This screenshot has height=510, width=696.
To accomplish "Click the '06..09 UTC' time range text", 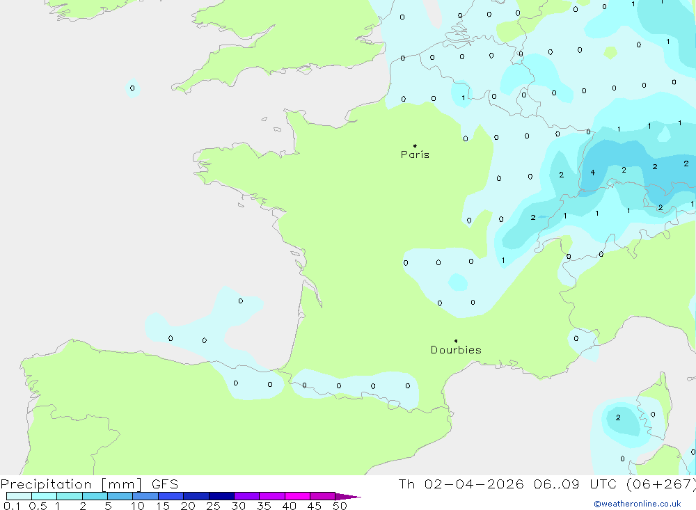I will 576,484.
